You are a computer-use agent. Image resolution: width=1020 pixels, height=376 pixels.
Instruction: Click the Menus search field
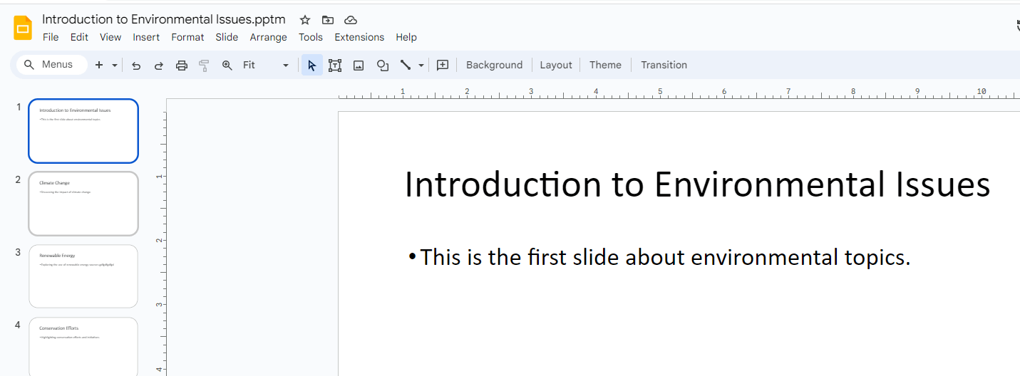pos(57,65)
